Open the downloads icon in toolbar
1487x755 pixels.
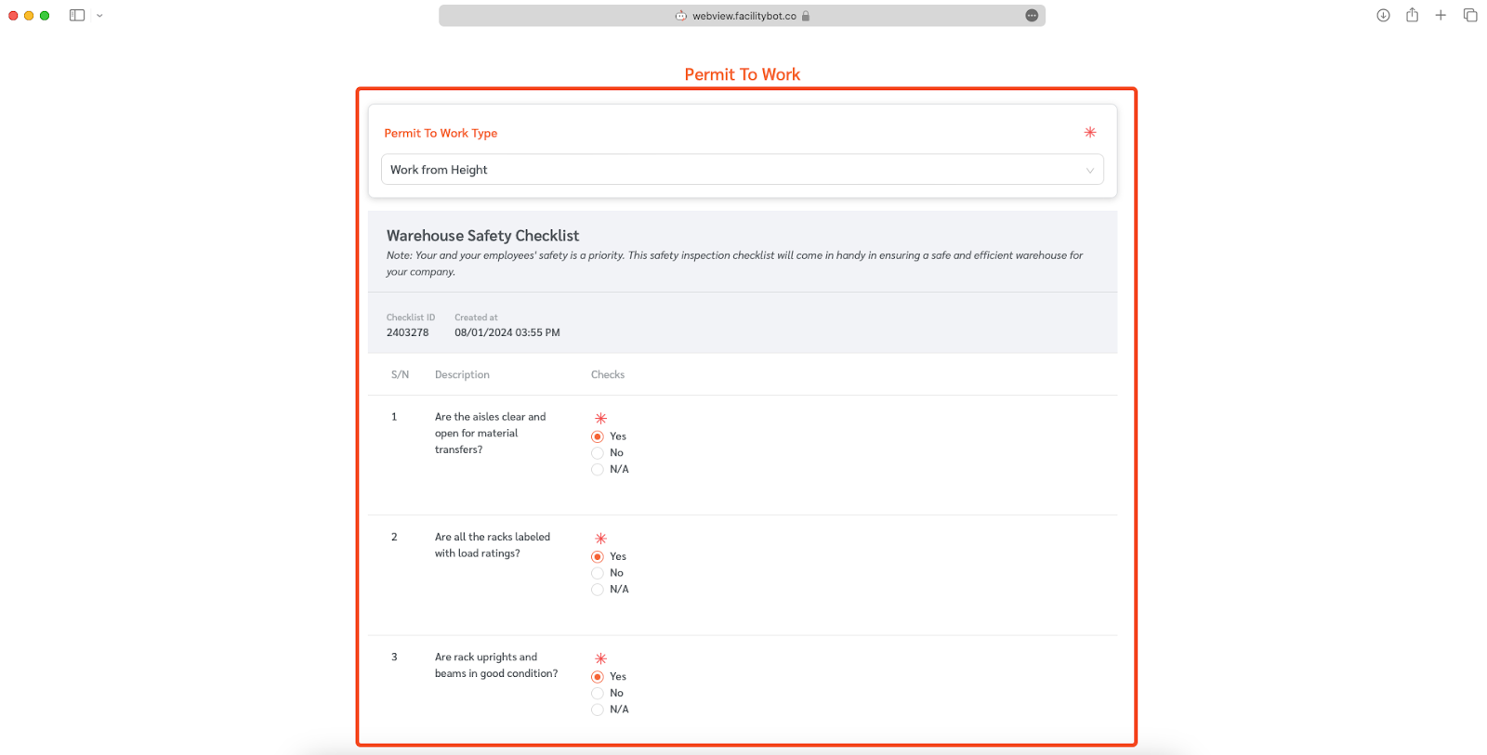tap(1383, 15)
